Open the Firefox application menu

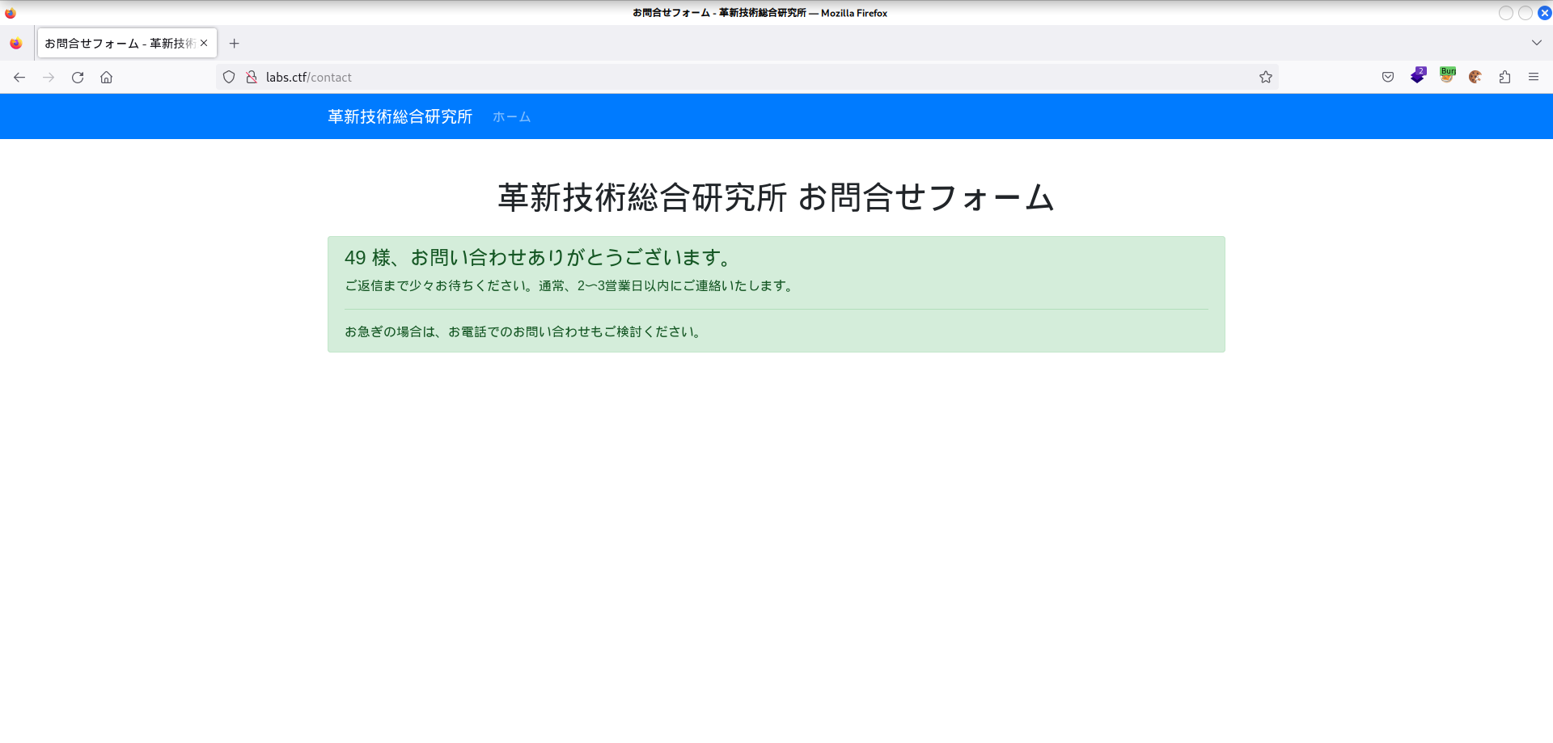pos(1534,77)
